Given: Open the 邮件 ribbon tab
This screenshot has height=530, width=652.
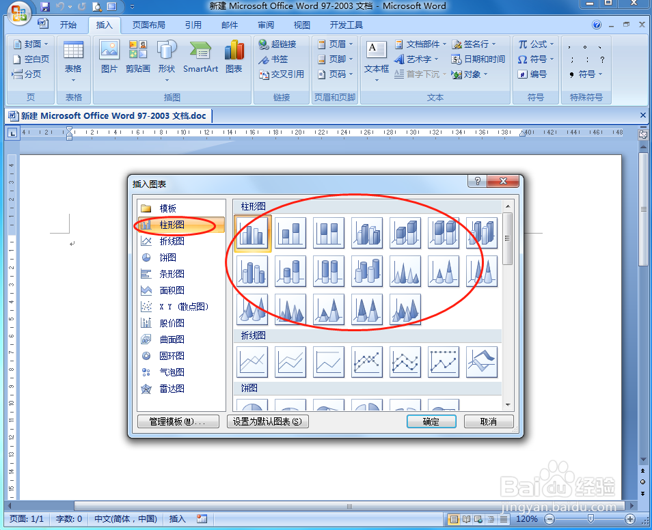Looking at the screenshot, I should [x=229, y=25].
